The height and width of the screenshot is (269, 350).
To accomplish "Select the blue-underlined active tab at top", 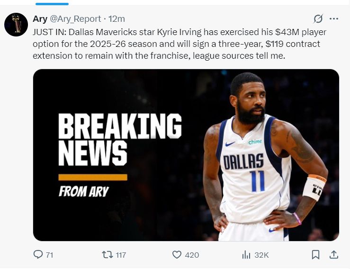I will click(x=52, y=4).
